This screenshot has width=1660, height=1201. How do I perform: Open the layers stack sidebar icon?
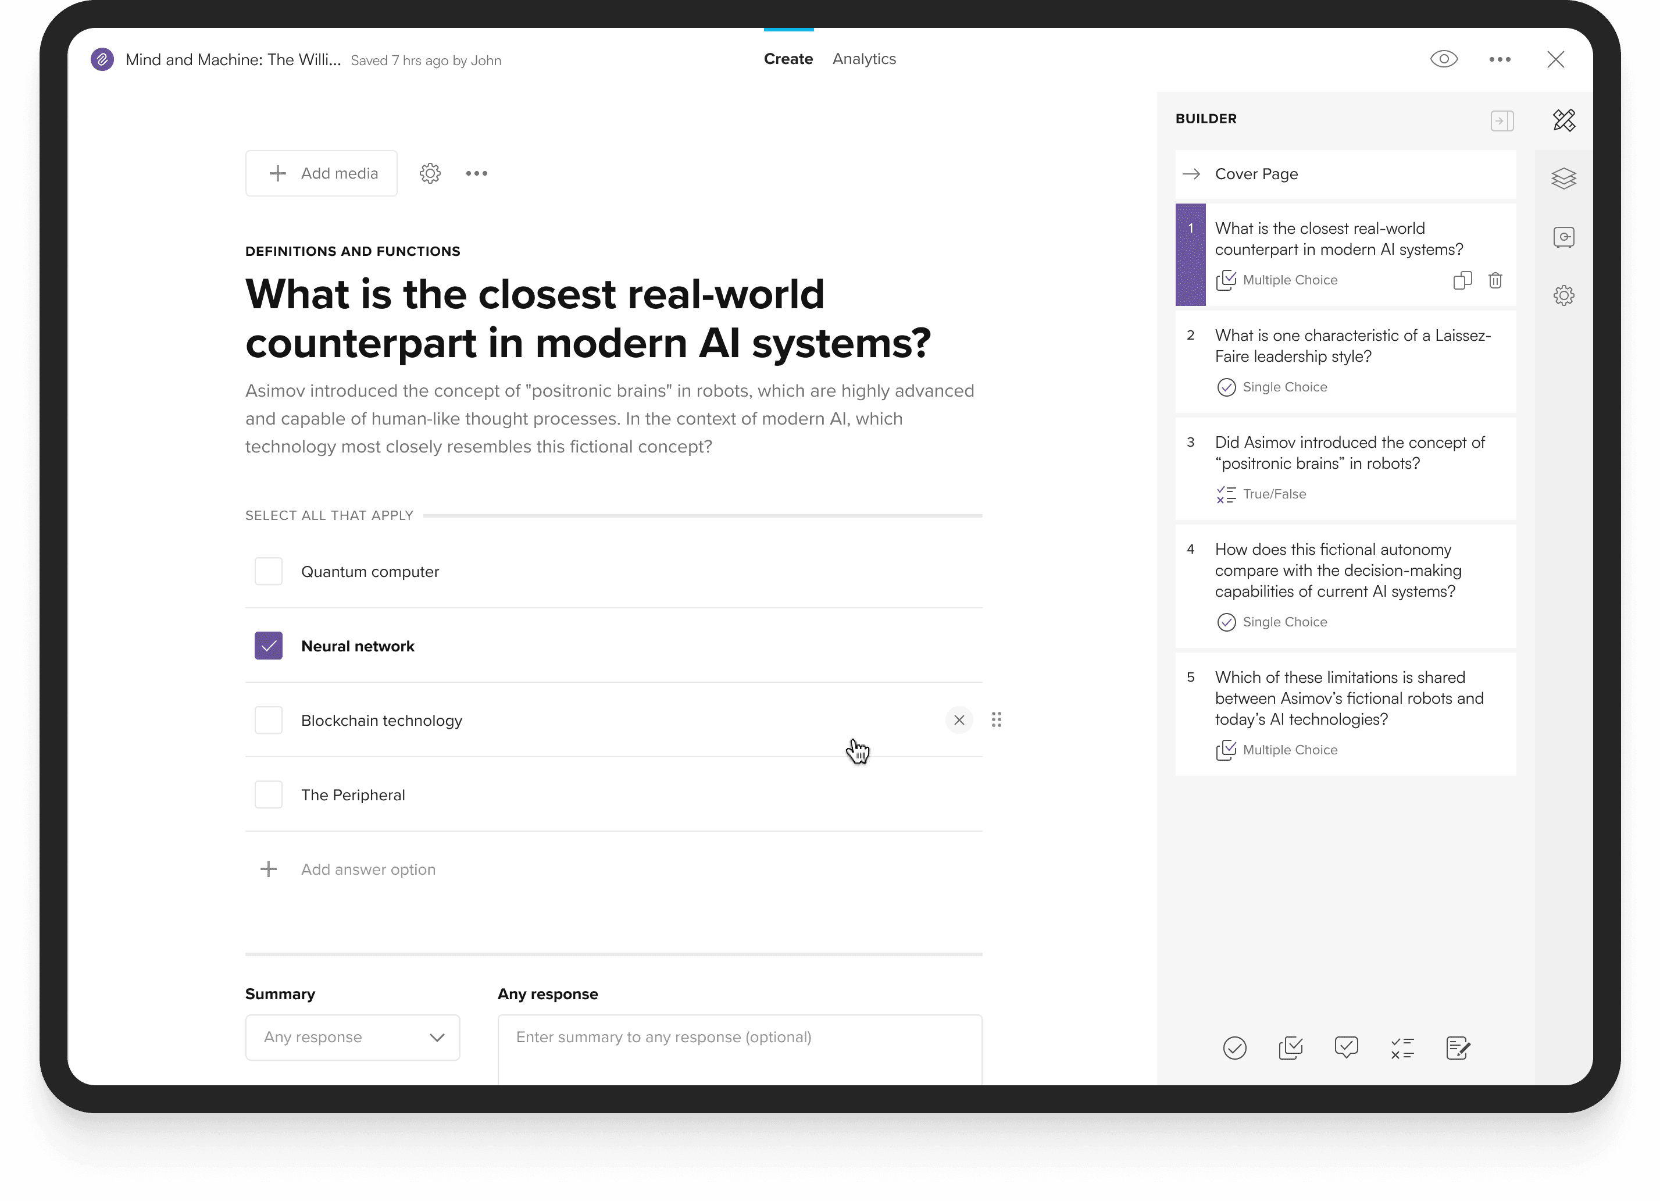click(x=1563, y=179)
